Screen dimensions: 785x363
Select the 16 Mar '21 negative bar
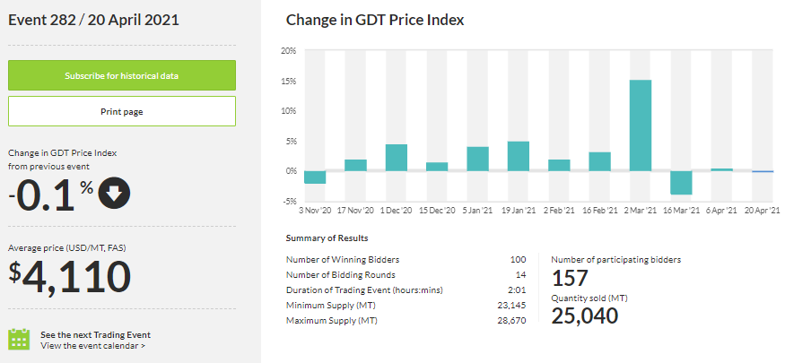coord(681,183)
